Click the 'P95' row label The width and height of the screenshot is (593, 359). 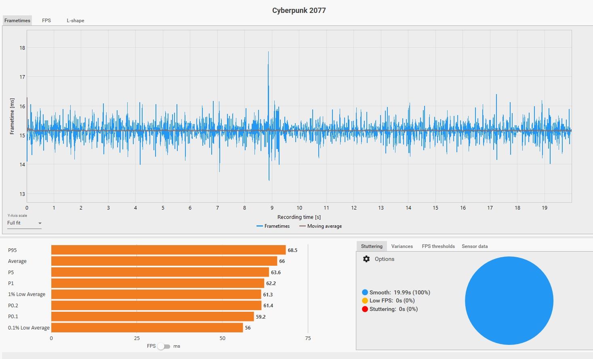tap(13, 250)
